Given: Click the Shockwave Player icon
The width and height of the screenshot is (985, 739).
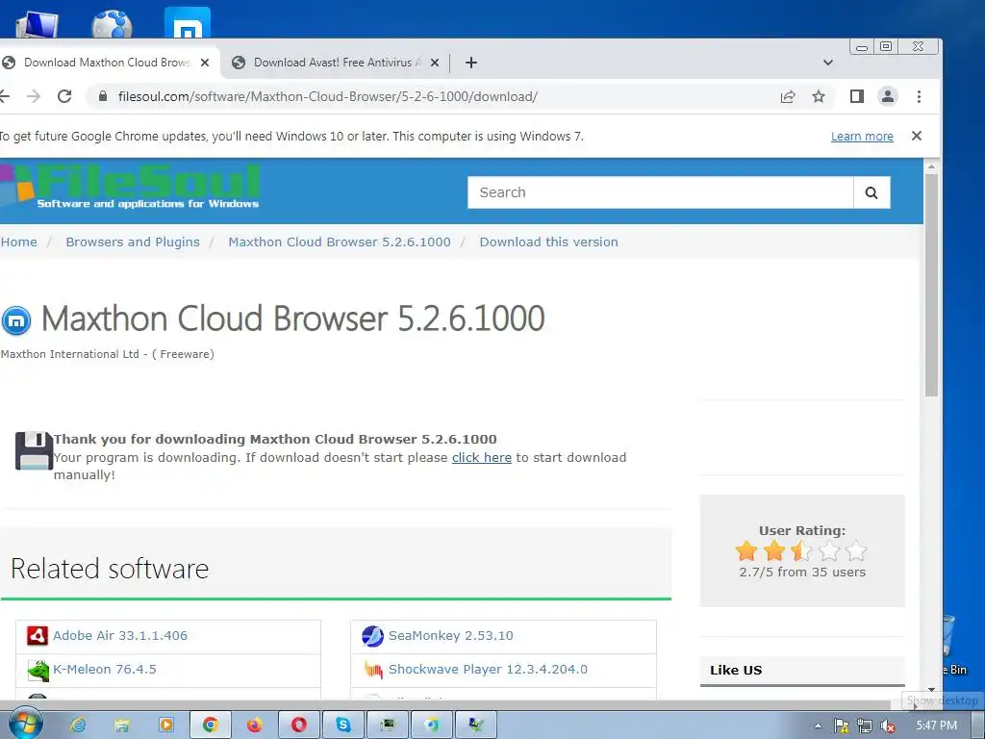Looking at the screenshot, I should [373, 670].
